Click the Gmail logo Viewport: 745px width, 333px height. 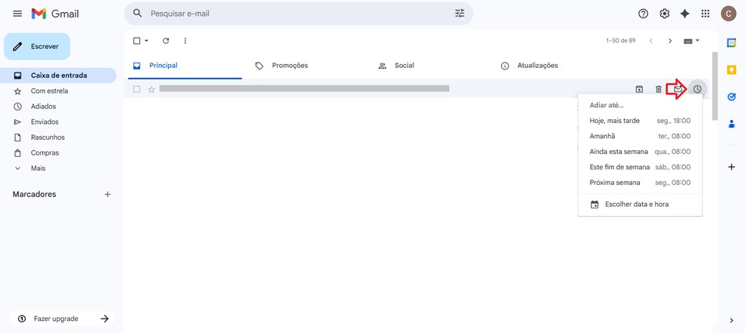[55, 14]
